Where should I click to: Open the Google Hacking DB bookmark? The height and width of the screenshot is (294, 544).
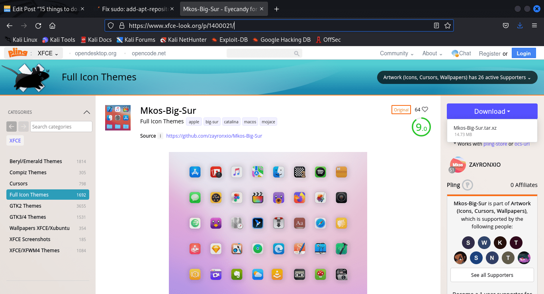click(x=281, y=40)
